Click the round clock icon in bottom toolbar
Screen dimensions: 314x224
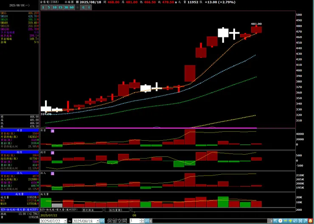point(280,221)
